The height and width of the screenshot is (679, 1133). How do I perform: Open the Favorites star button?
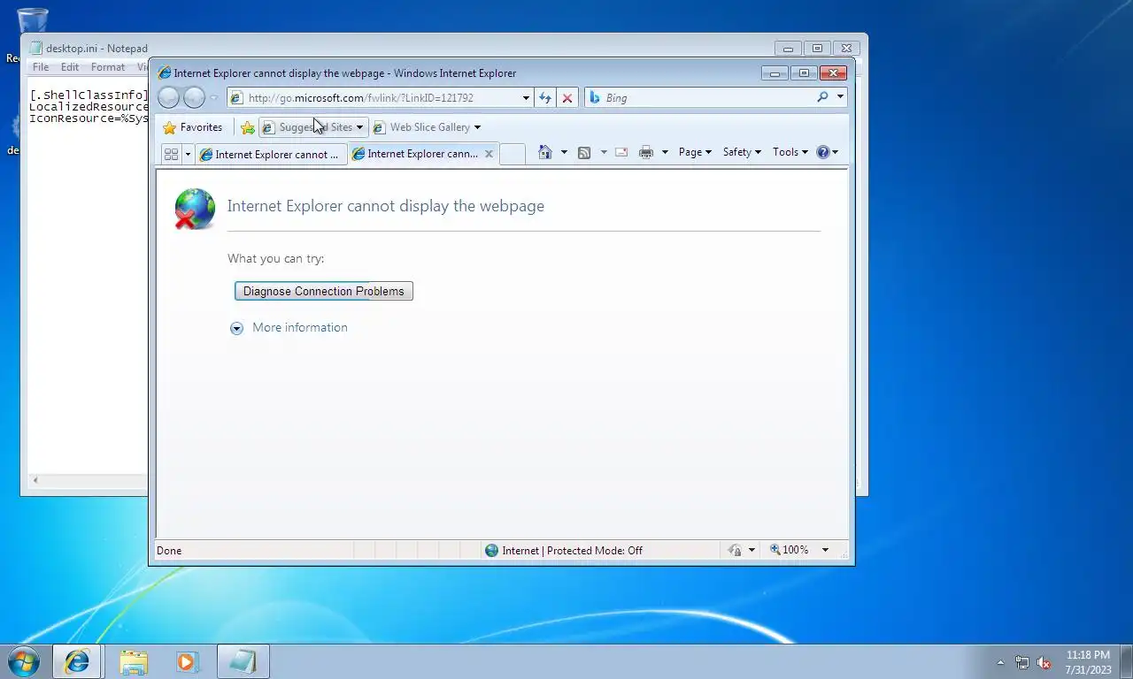(x=193, y=127)
